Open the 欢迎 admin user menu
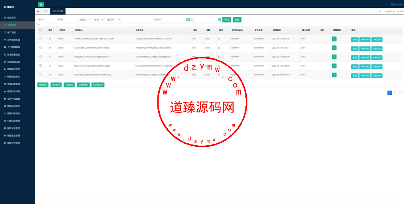The width and height of the screenshot is (404, 204). (x=397, y=4)
